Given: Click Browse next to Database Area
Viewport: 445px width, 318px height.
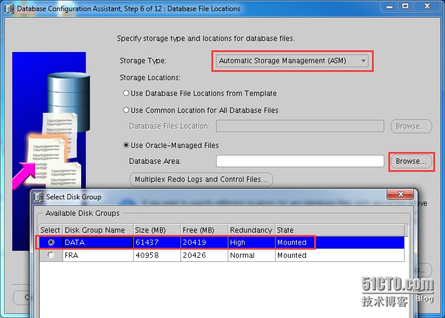Looking at the screenshot, I should [x=411, y=161].
